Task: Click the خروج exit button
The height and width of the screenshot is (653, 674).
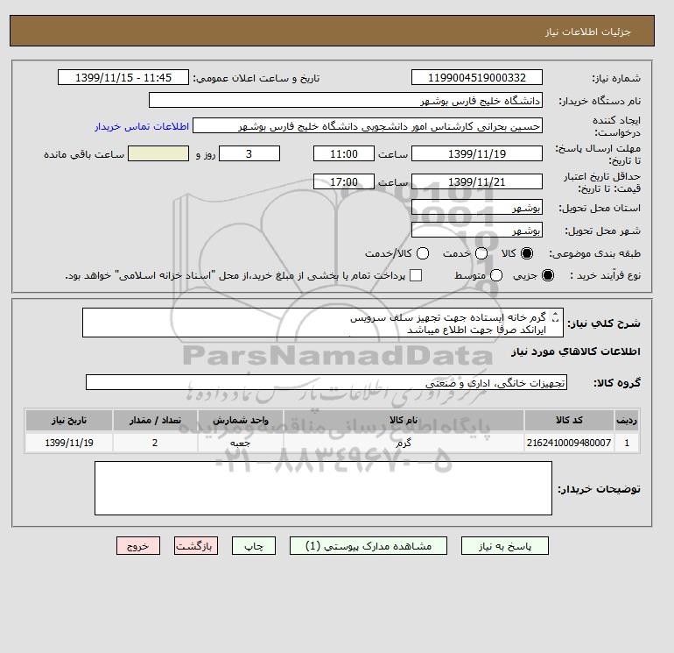Action: point(138,546)
